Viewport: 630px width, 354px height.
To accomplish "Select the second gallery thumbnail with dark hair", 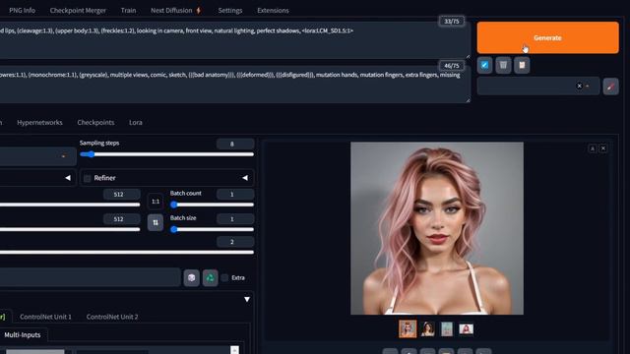I will click(x=427, y=329).
